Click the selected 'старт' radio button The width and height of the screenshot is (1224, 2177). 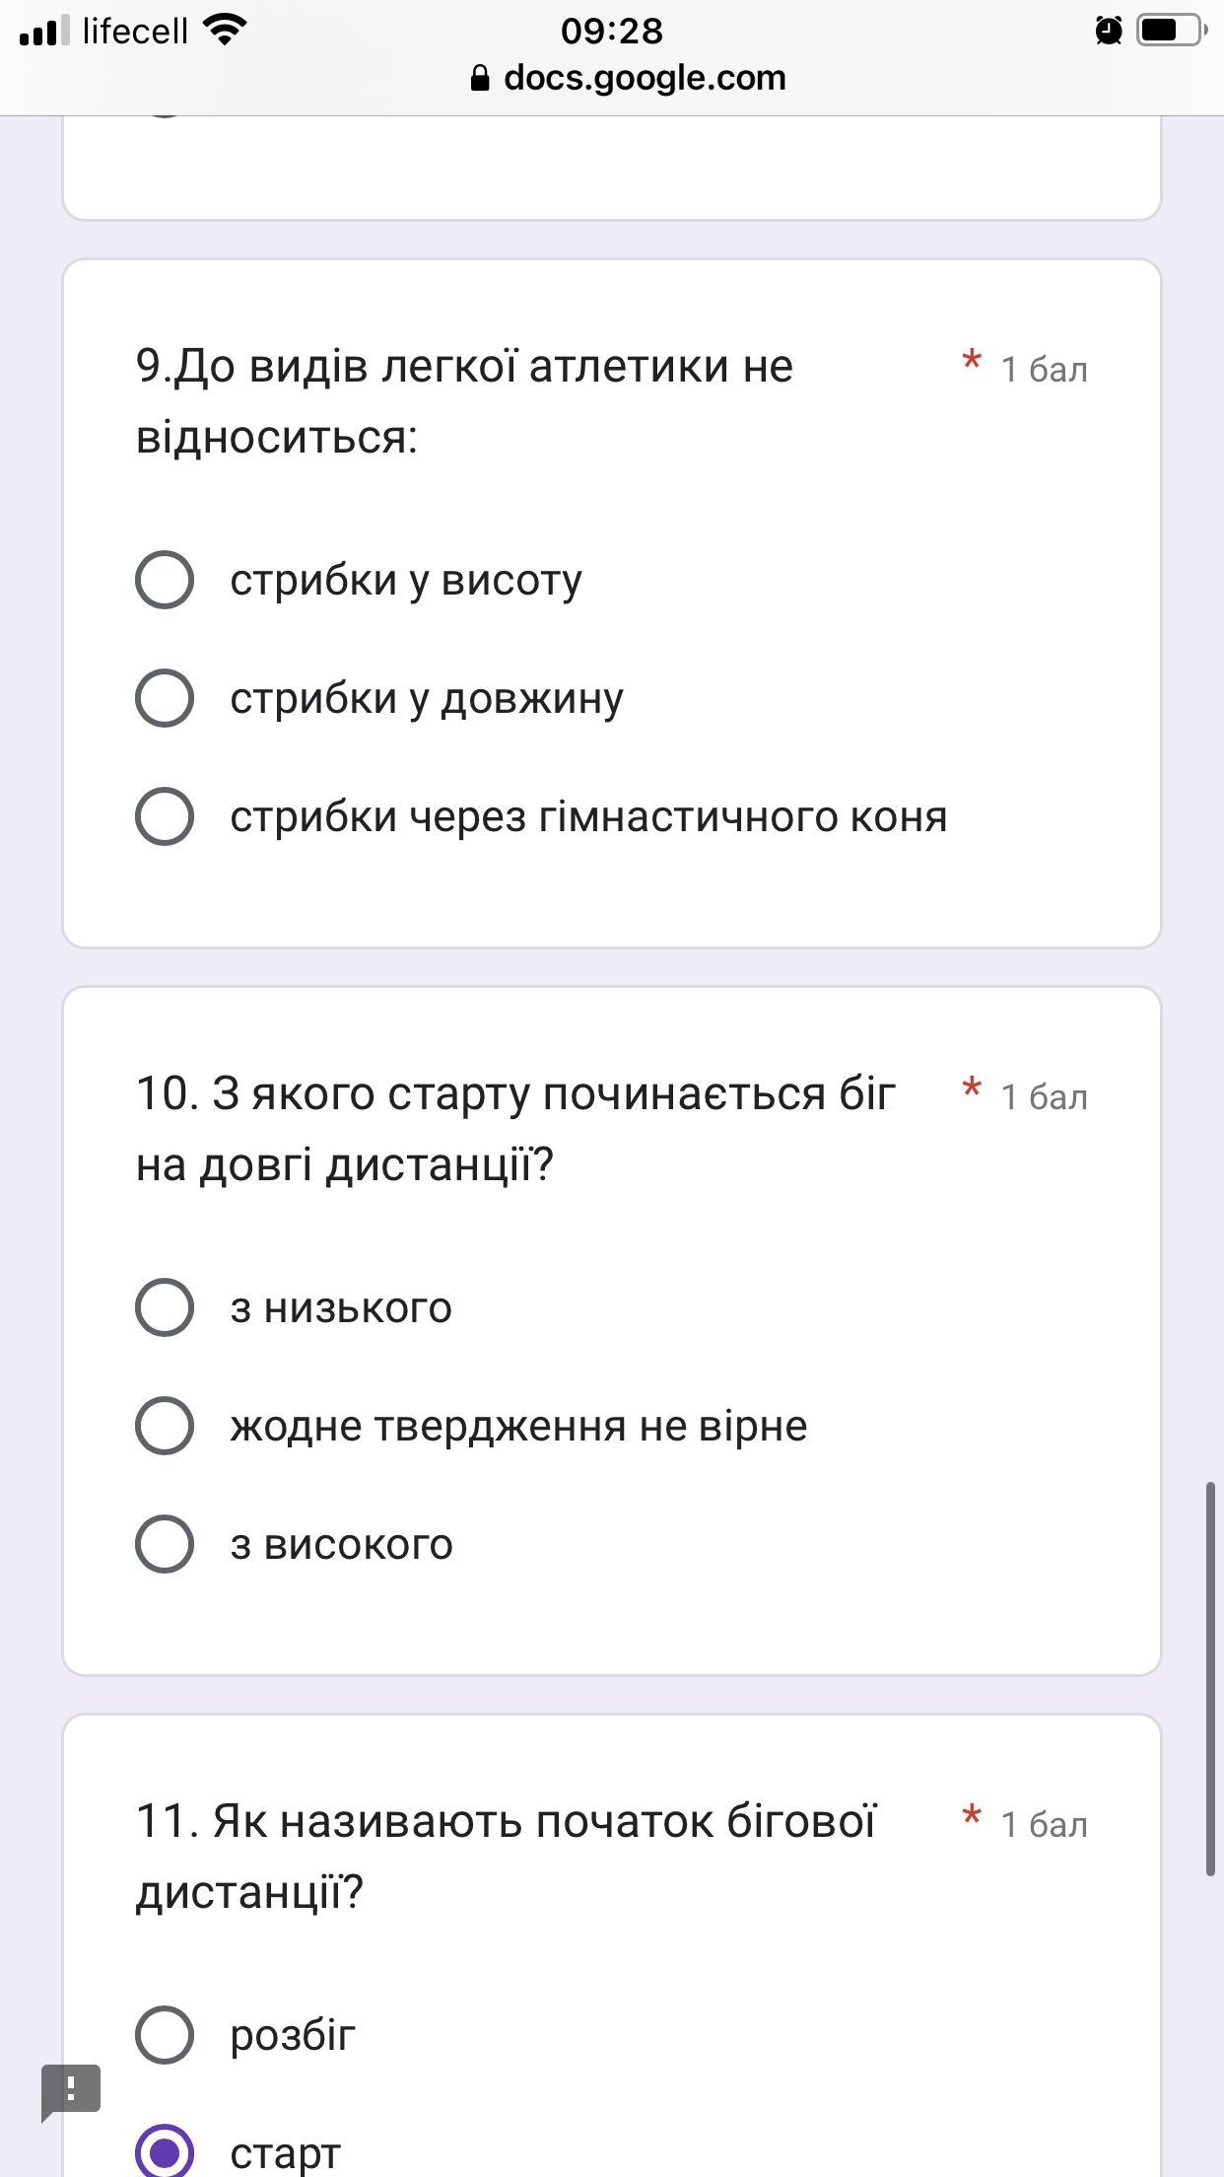click(165, 2151)
